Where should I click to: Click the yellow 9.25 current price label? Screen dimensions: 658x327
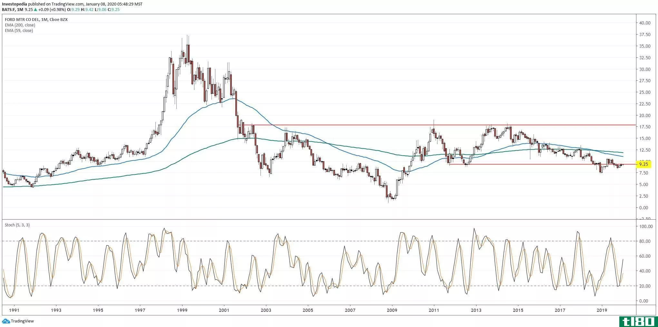[643, 164]
